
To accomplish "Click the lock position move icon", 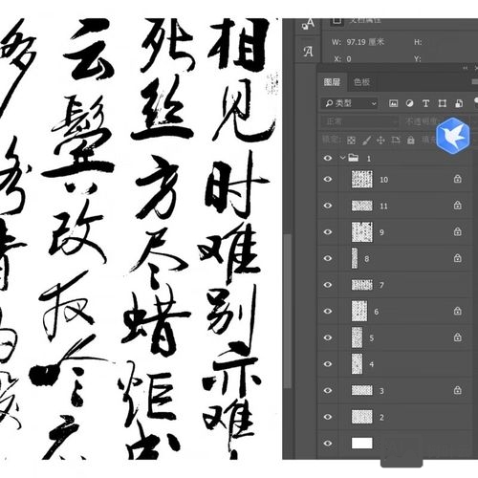I will coord(380,141).
